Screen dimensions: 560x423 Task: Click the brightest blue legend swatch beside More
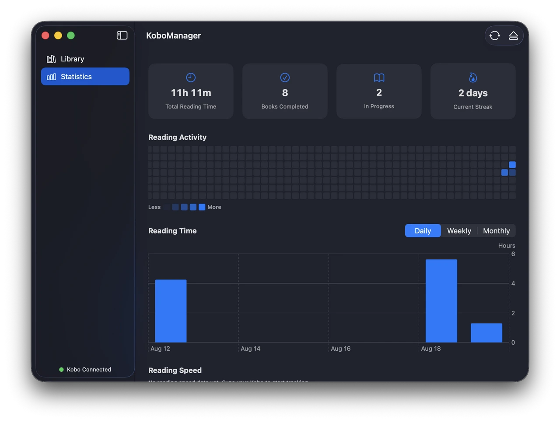click(x=202, y=207)
